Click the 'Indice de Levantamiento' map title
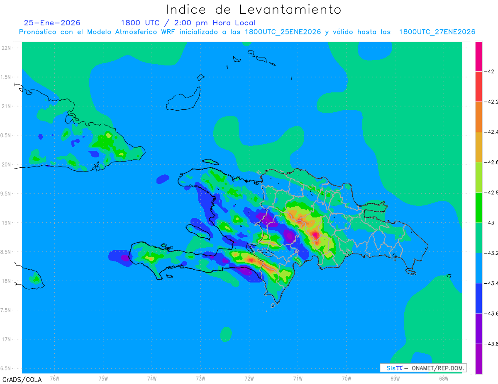Viewport: 498px width, 384px height. [x=253, y=10]
